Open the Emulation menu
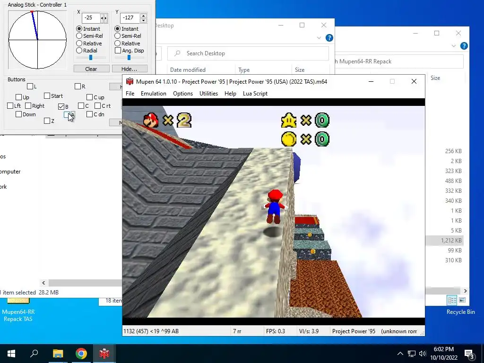The width and height of the screenshot is (484, 363). [154, 94]
